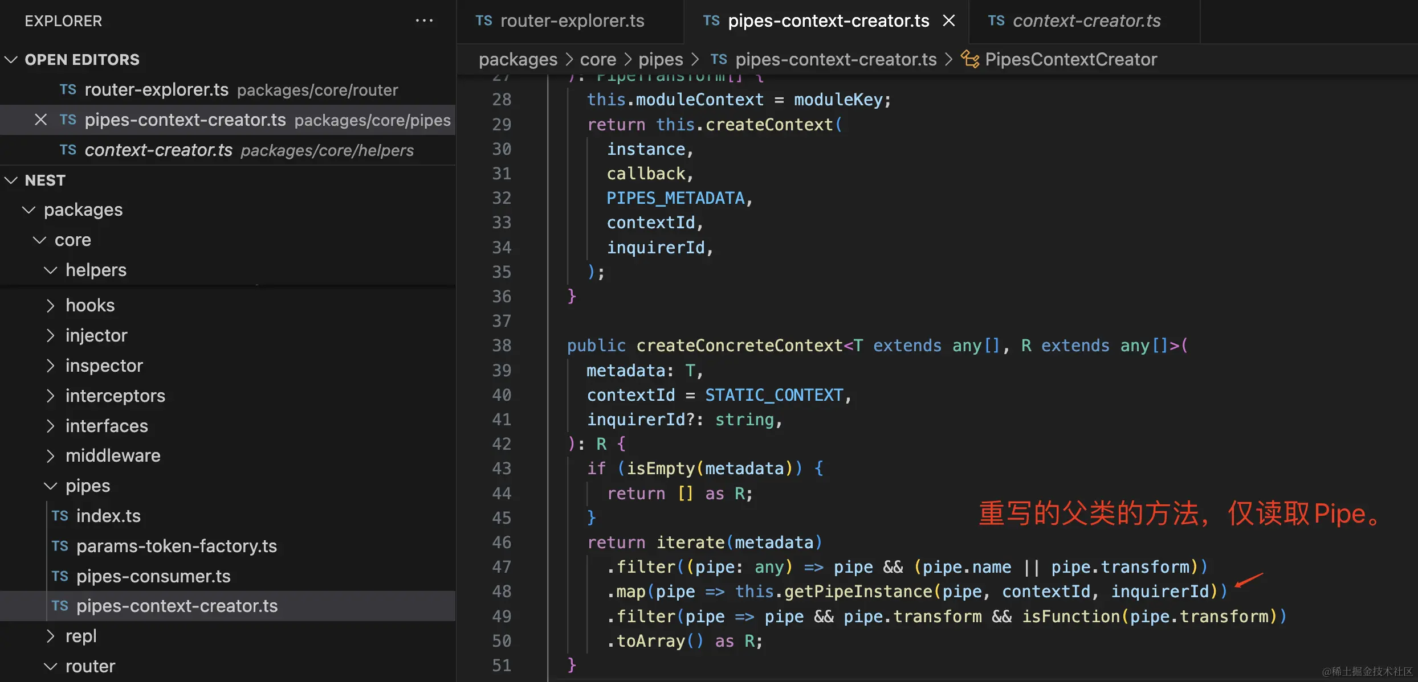Click TS icon on router-explorer.ts tab
Image resolution: width=1418 pixels, height=682 pixels.
tap(484, 21)
